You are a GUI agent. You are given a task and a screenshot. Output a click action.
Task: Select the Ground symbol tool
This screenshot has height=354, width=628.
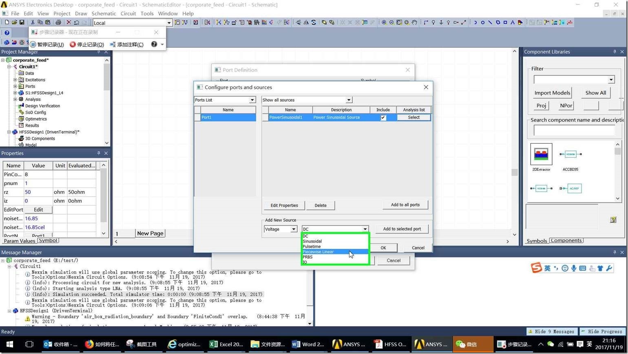point(441,22)
